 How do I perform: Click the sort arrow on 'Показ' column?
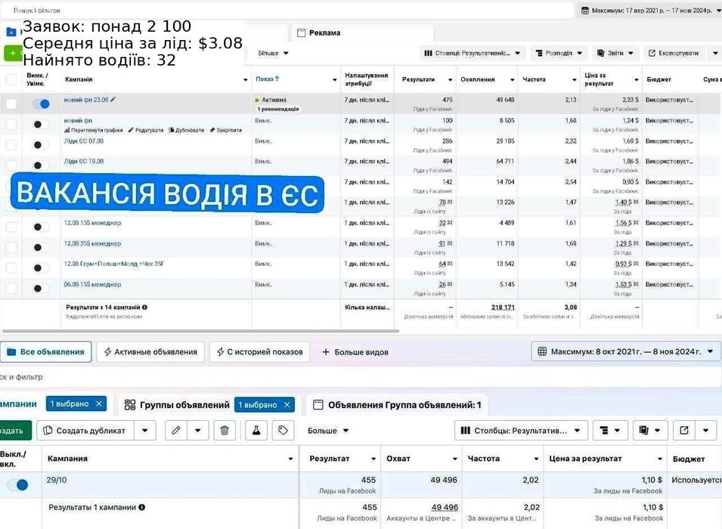point(277,79)
